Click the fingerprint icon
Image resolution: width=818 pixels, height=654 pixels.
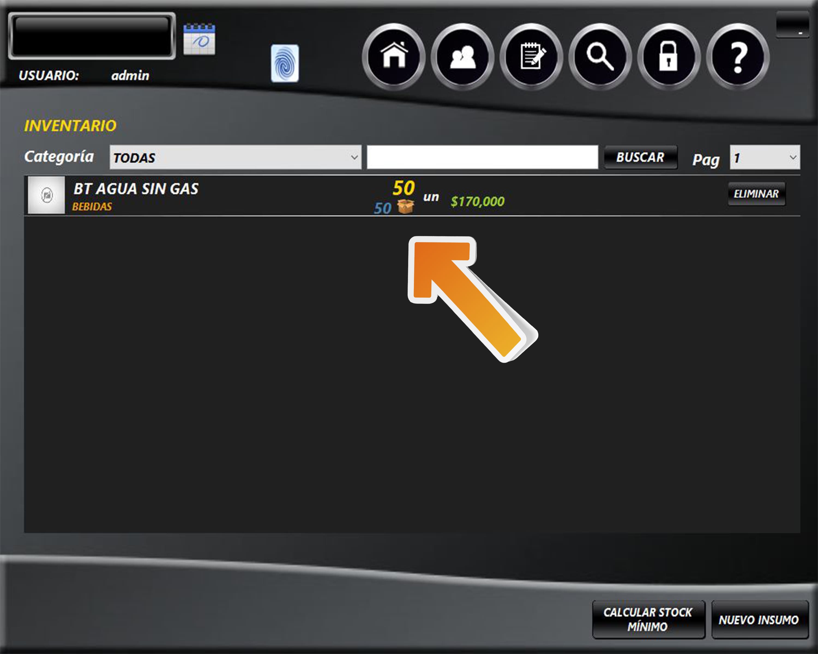click(x=285, y=63)
